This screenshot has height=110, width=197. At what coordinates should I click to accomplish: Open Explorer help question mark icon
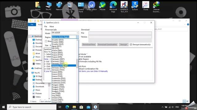[x=188, y=24]
